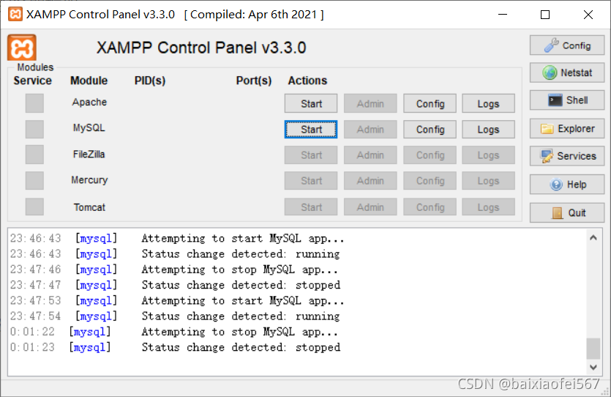
Task: Click the PID(s) column header
Action: click(150, 81)
